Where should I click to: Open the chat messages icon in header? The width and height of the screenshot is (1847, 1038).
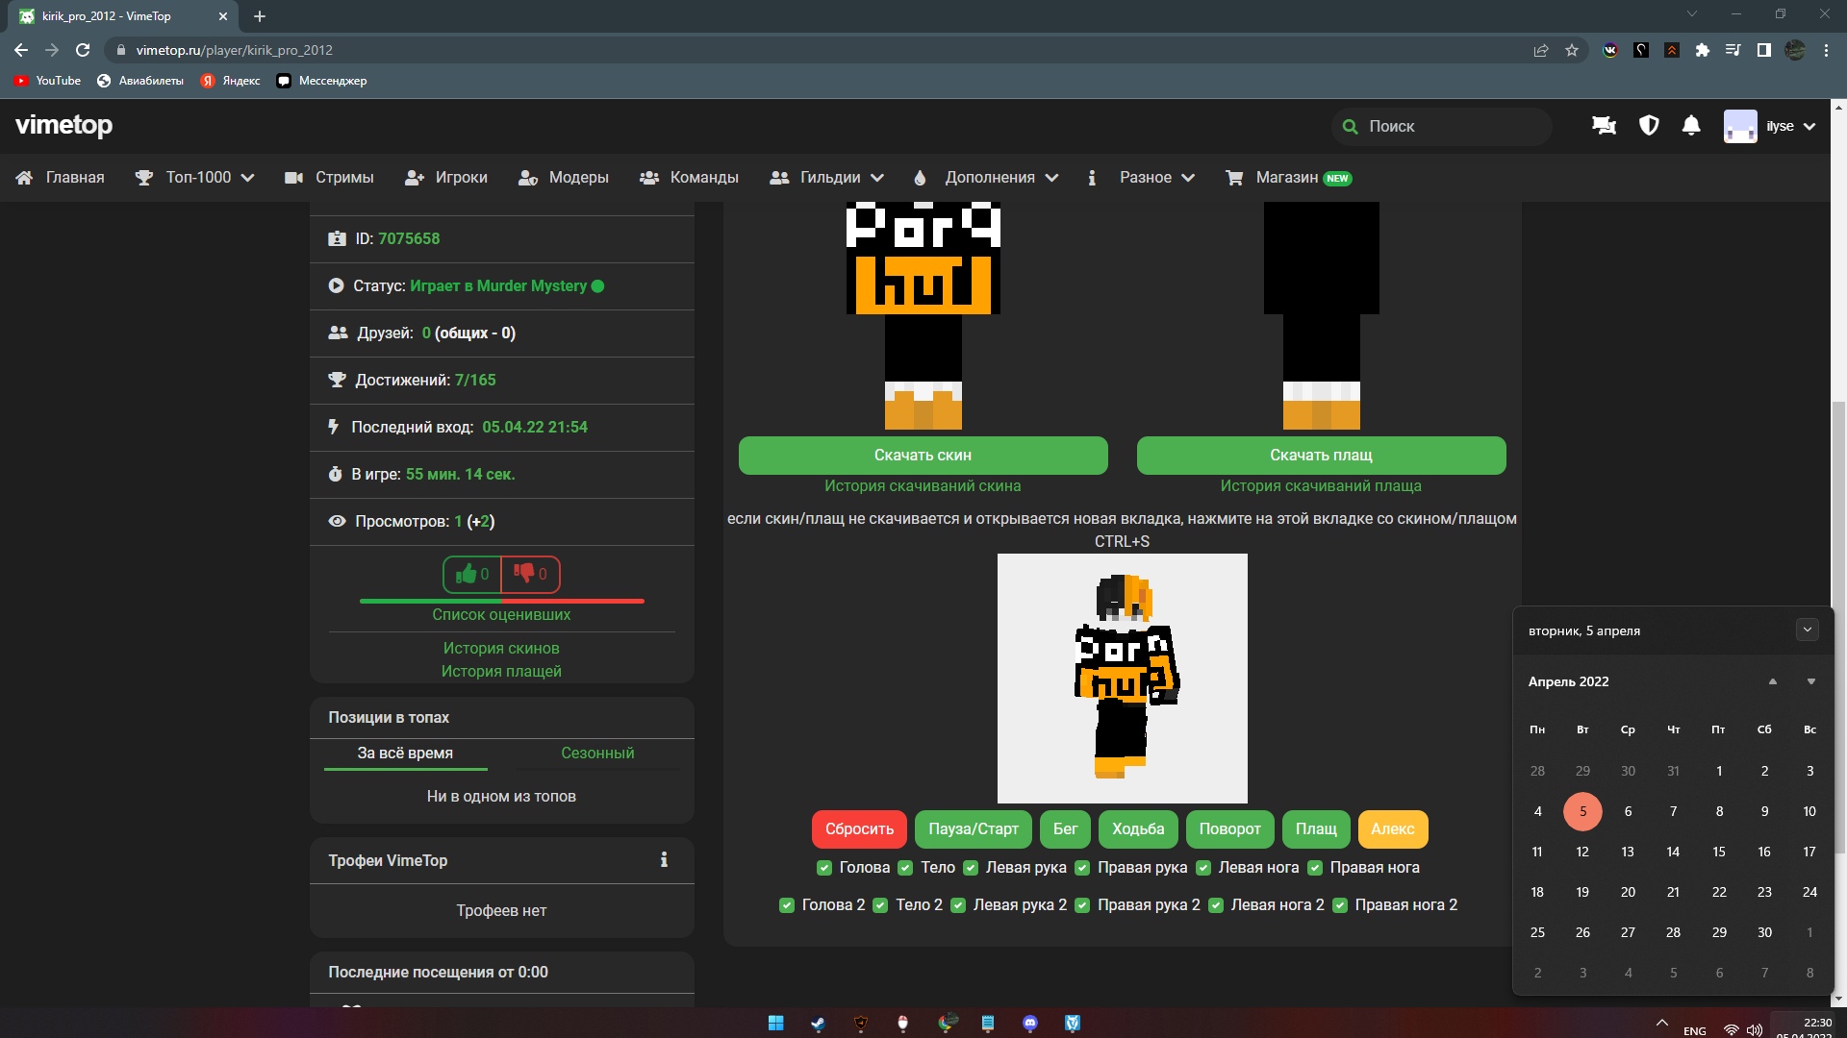coord(1604,126)
